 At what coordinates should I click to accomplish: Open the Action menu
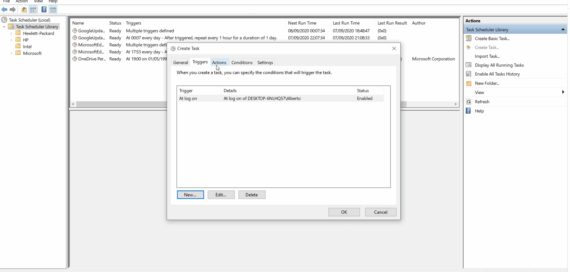pos(21,1)
